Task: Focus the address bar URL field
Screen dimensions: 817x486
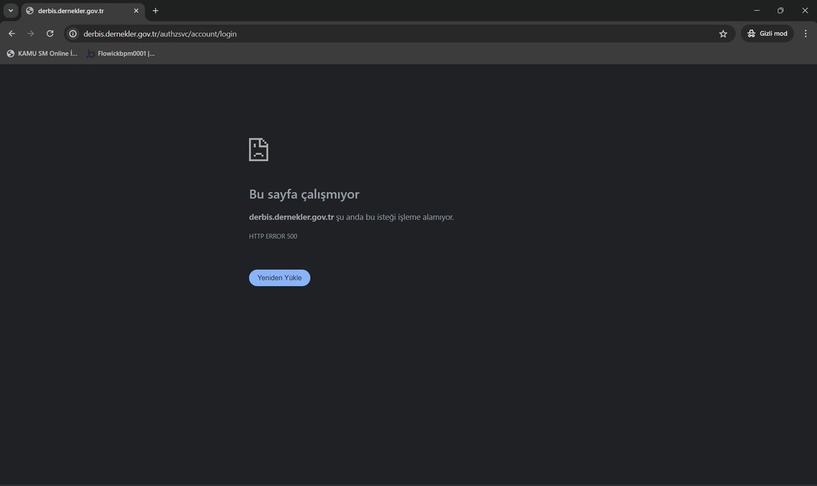Action: 398,33
